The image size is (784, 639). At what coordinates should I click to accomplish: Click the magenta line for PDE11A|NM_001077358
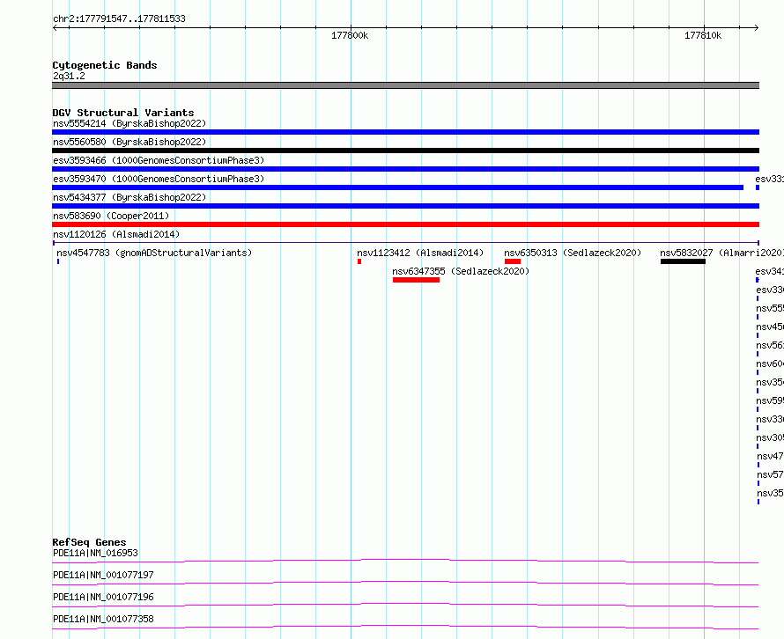[405, 627]
